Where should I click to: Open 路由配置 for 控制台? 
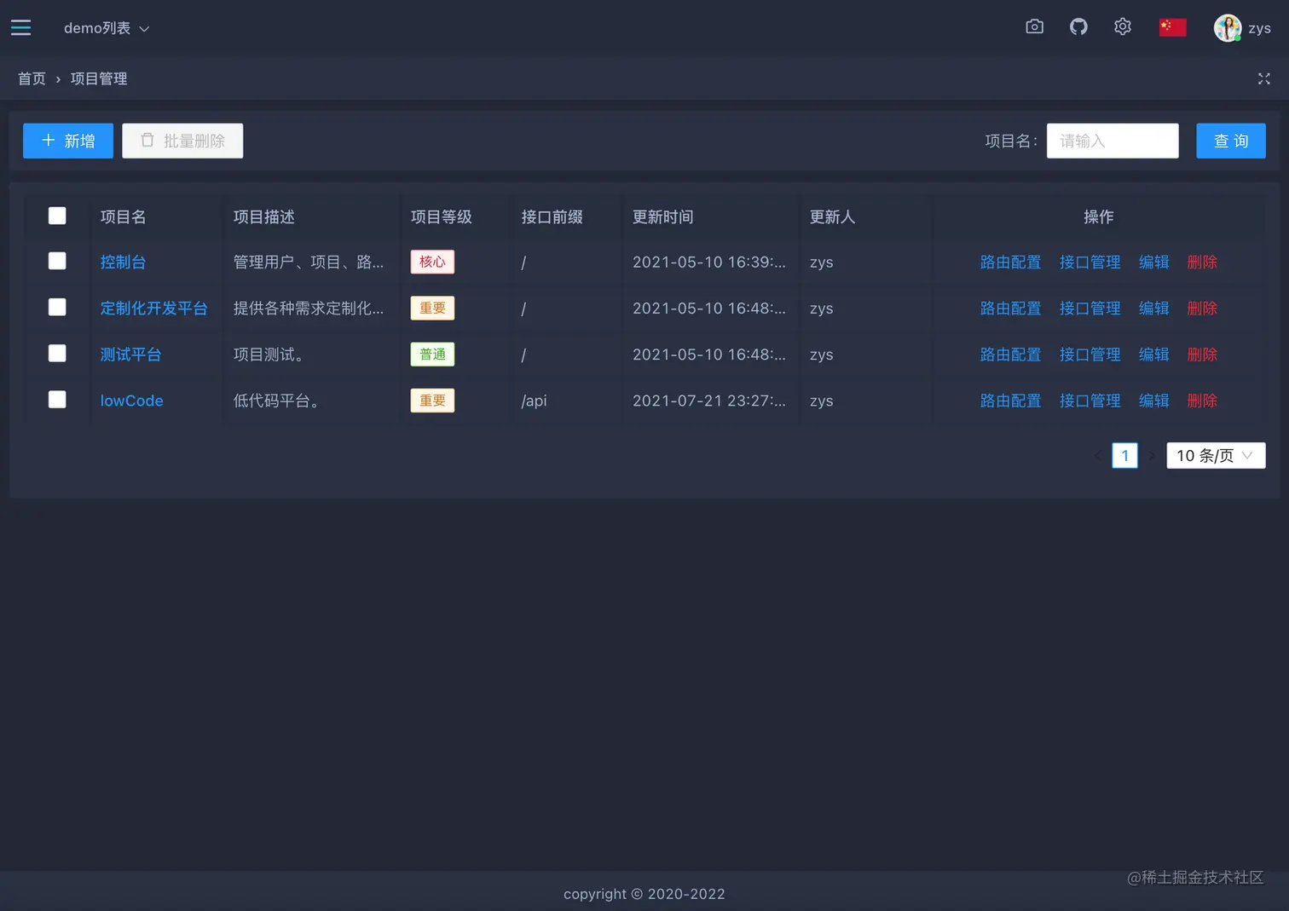(x=1011, y=262)
